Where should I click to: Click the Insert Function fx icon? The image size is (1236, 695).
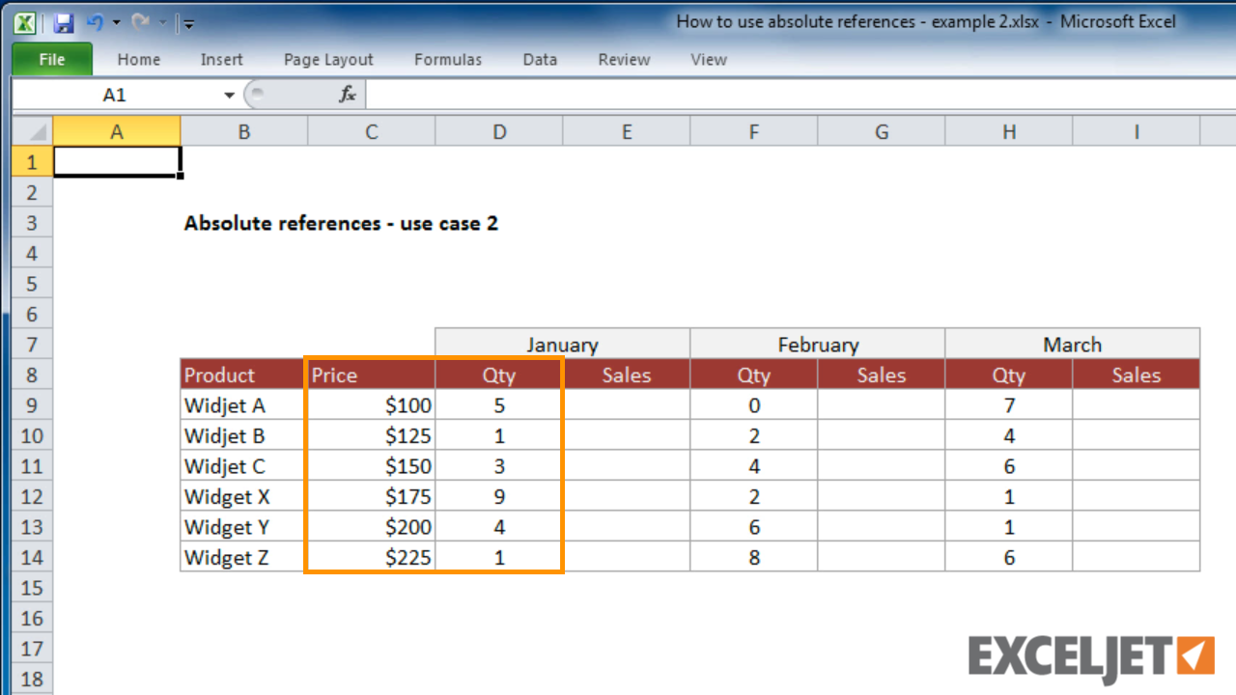pyautogui.click(x=348, y=95)
